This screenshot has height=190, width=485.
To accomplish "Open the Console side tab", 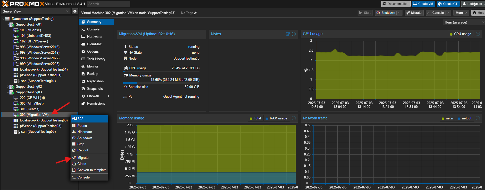I will 96,29.
